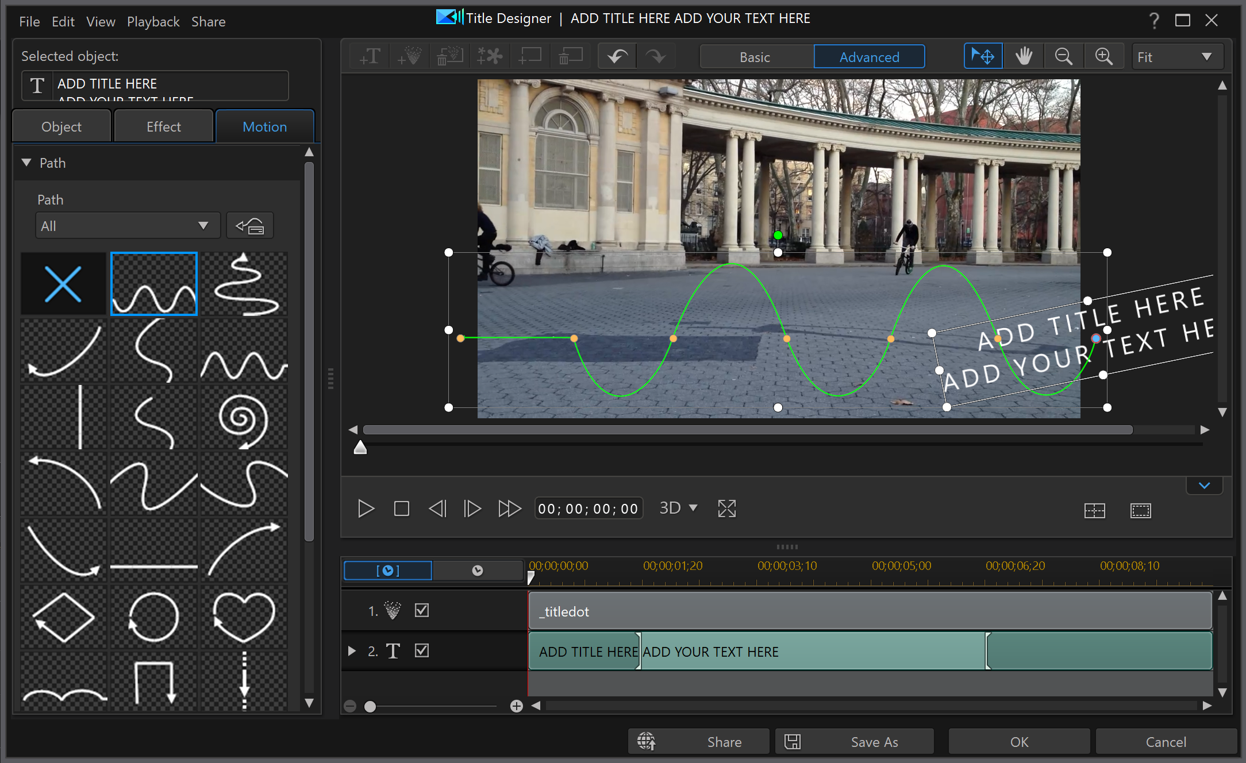Open the 3D view dropdown
Screen dimensions: 1246x763
pyautogui.click(x=679, y=508)
